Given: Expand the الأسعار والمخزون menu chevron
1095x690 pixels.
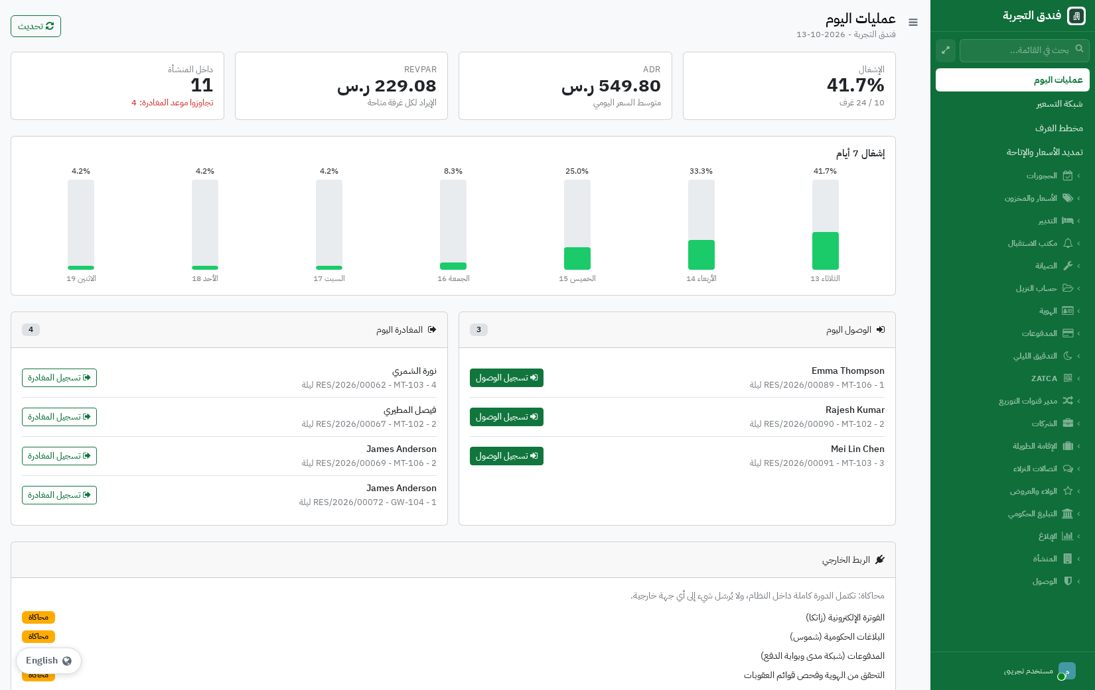Looking at the screenshot, I should click(x=1079, y=198).
